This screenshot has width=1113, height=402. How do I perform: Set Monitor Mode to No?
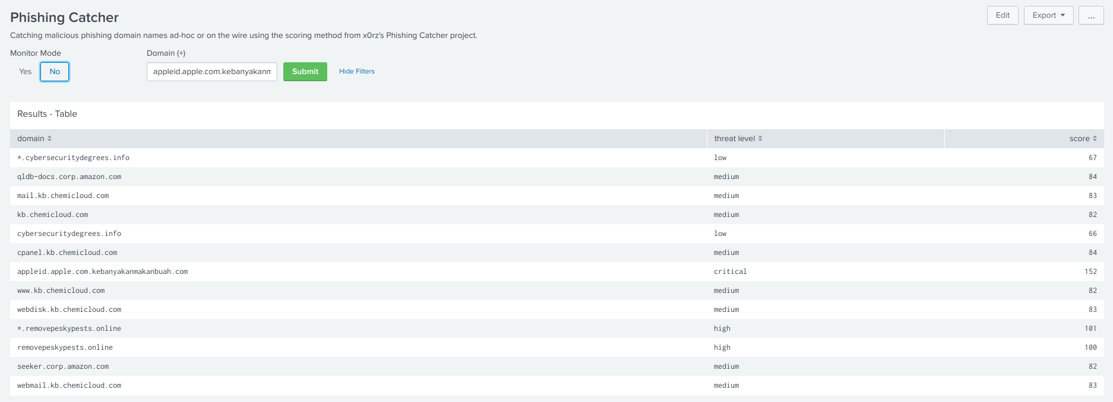click(55, 72)
